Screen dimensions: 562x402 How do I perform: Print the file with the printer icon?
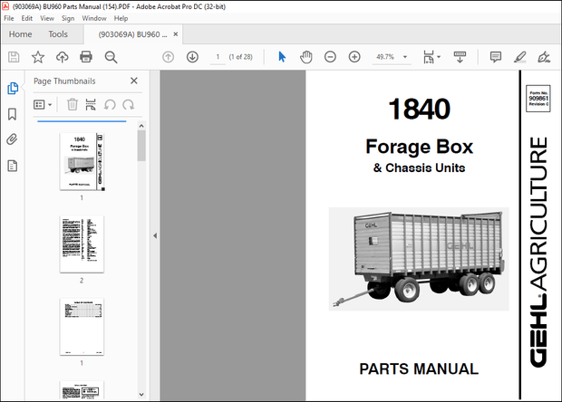(x=86, y=57)
